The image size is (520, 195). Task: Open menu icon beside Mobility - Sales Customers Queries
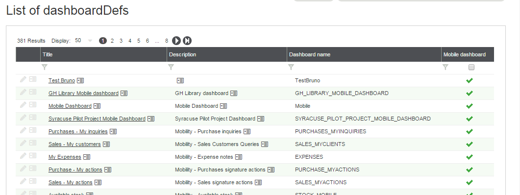[x=264, y=144]
